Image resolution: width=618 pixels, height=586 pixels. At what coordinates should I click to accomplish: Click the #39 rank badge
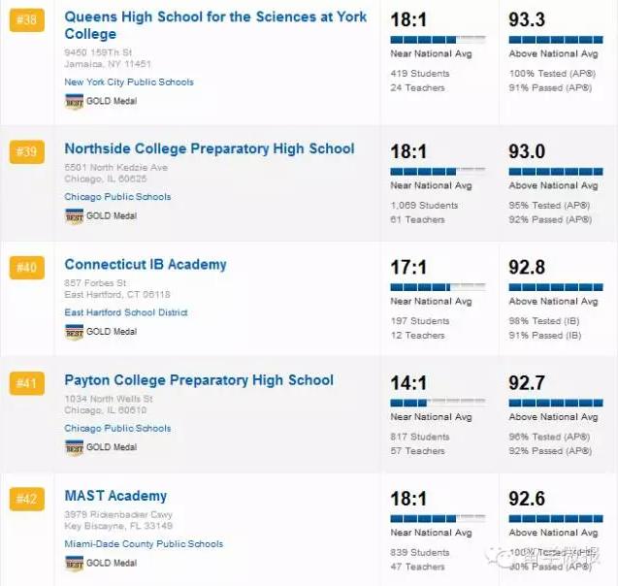point(27,152)
